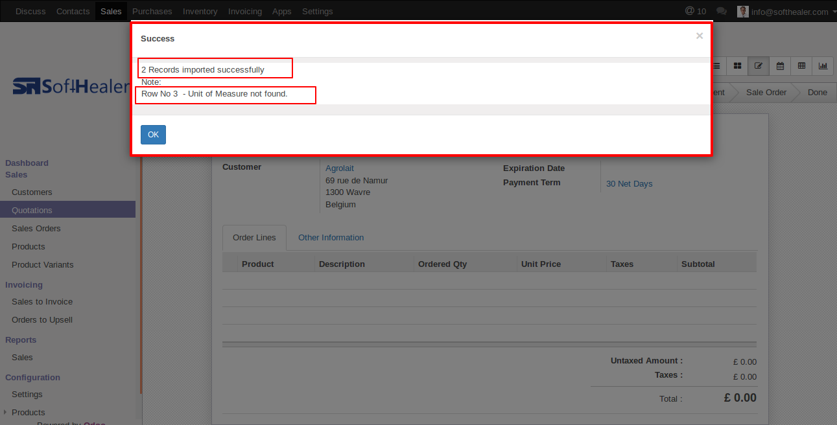This screenshot has height=425, width=837.
Task: Open the Purchases menu
Action: pos(152,11)
